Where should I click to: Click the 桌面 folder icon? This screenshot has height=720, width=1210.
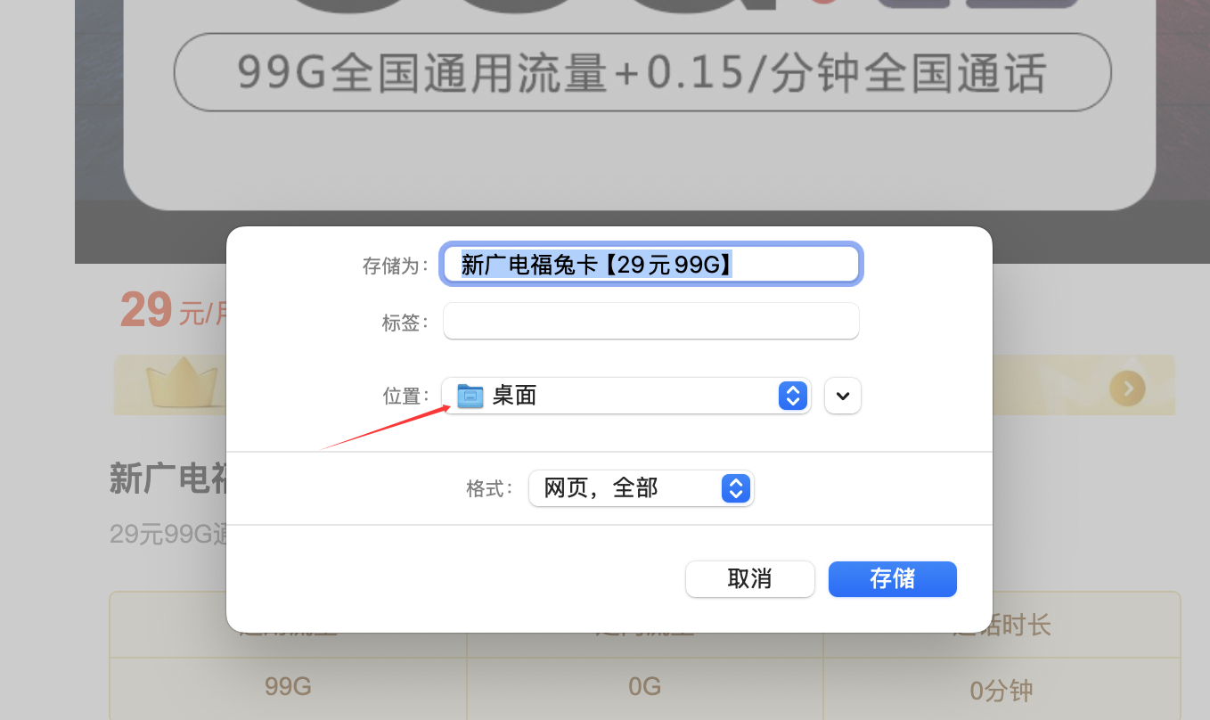470,396
